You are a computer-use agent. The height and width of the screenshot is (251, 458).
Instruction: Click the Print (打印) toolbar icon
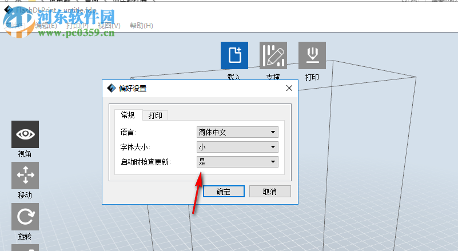click(x=312, y=55)
